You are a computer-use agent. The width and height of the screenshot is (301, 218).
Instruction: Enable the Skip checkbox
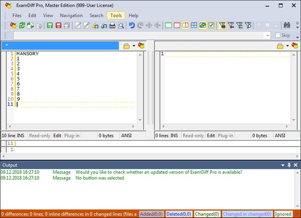point(277,35)
